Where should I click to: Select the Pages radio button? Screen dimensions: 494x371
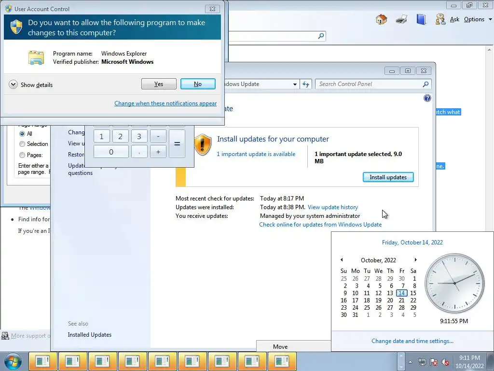22,155
